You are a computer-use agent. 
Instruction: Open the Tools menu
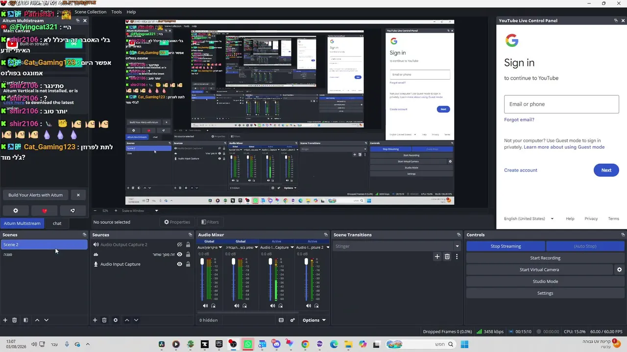tap(117, 12)
